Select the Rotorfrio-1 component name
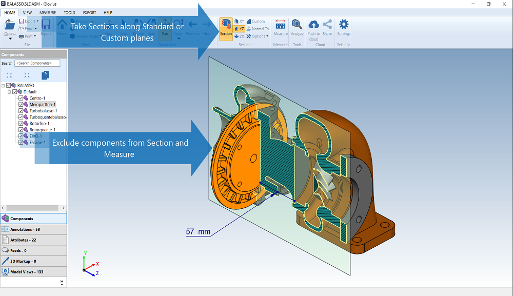This screenshot has width=513, height=296. 40,123
